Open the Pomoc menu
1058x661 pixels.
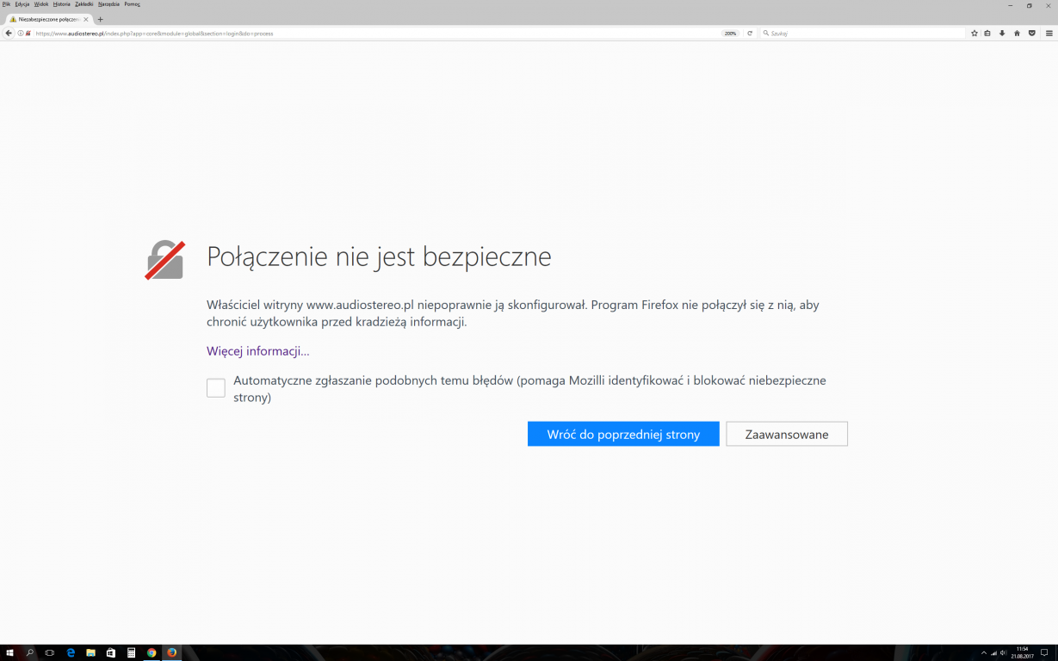pos(132,4)
